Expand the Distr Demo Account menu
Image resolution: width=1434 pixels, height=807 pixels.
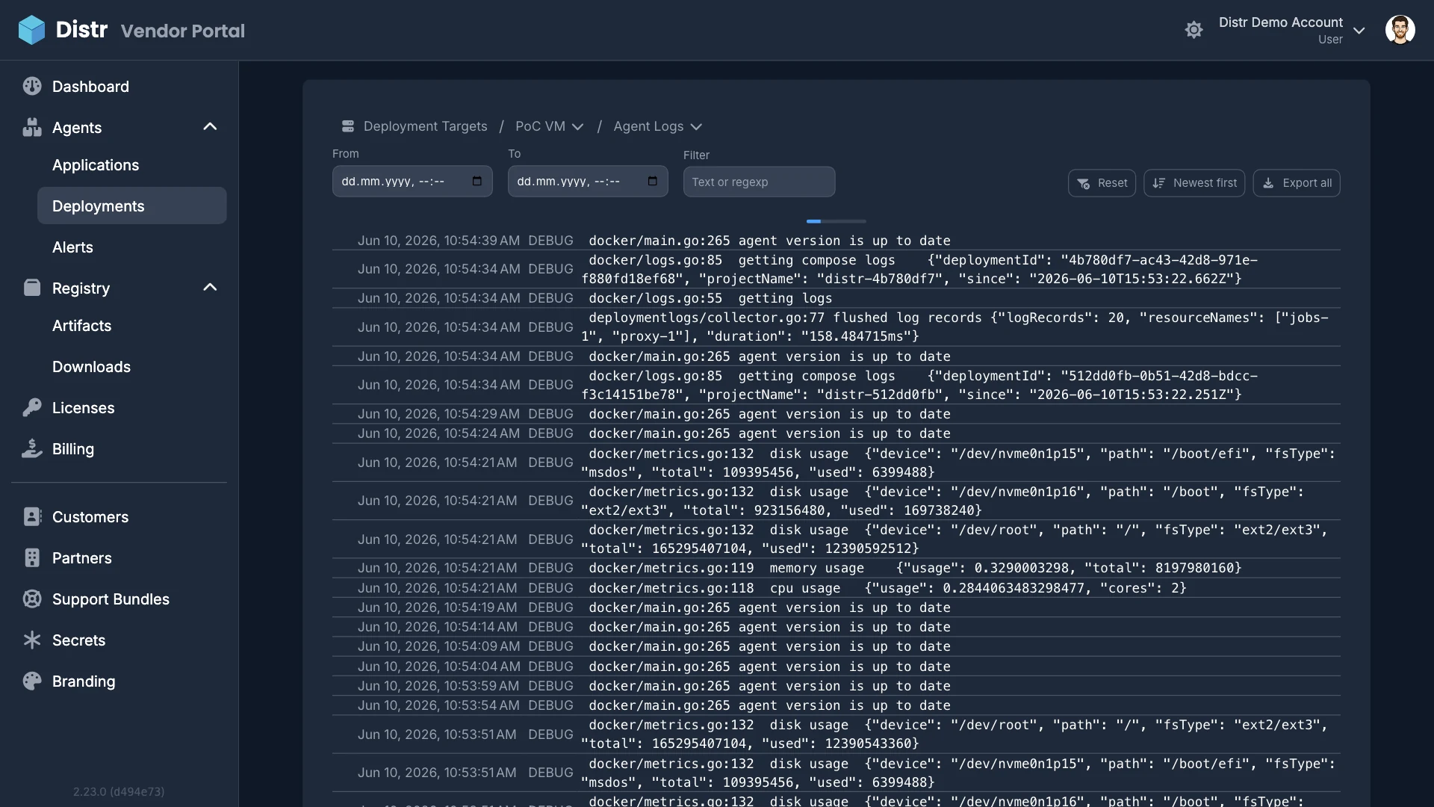[1291, 30]
